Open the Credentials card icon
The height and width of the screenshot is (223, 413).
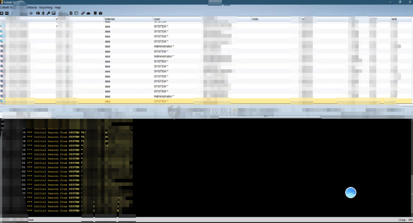pos(38,13)
